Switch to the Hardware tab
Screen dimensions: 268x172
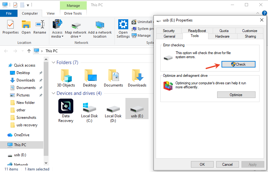pyautogui.click(x=222, y=36)
